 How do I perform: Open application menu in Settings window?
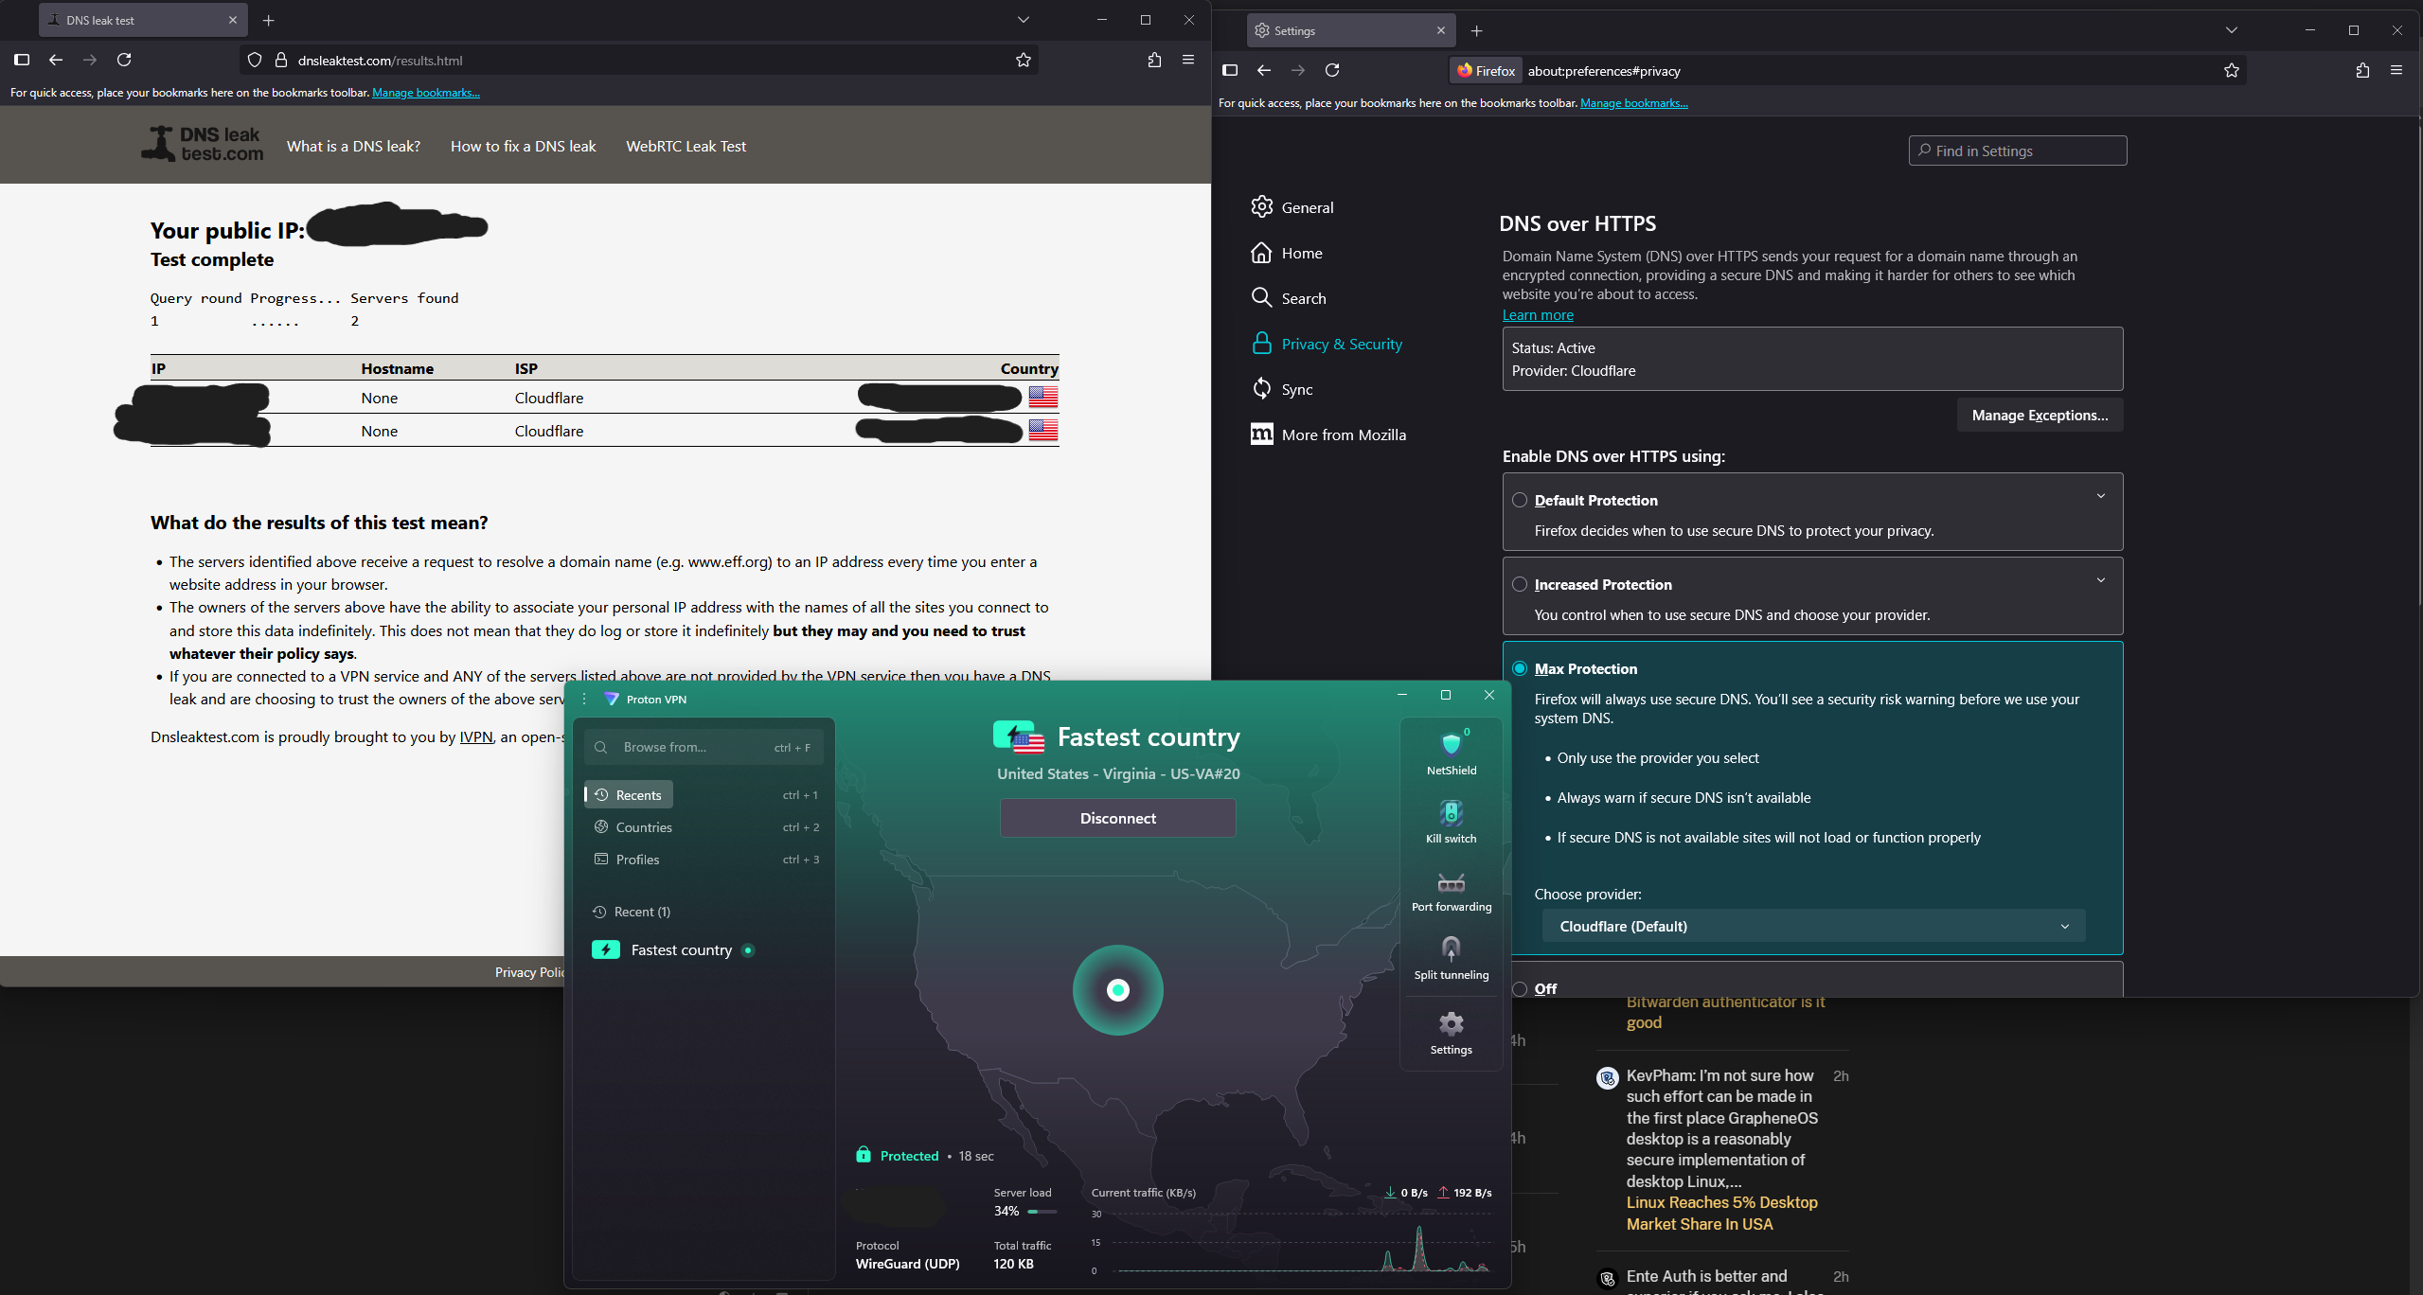[x=2396, y=70]
